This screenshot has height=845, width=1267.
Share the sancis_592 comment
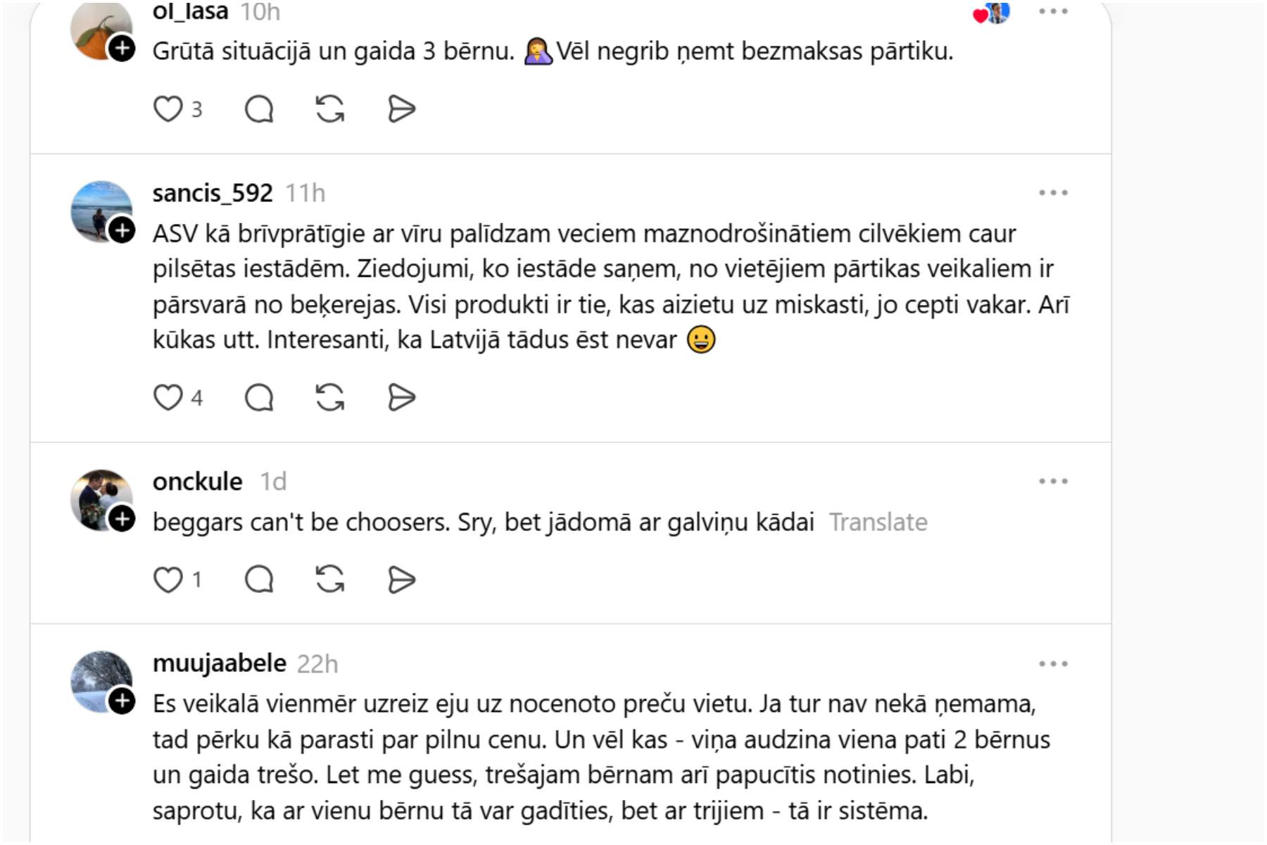(x=401, y=398)
